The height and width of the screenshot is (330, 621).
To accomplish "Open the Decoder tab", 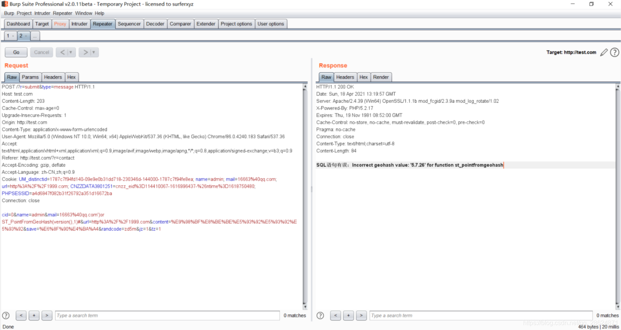I will click(x=155, y=24).
